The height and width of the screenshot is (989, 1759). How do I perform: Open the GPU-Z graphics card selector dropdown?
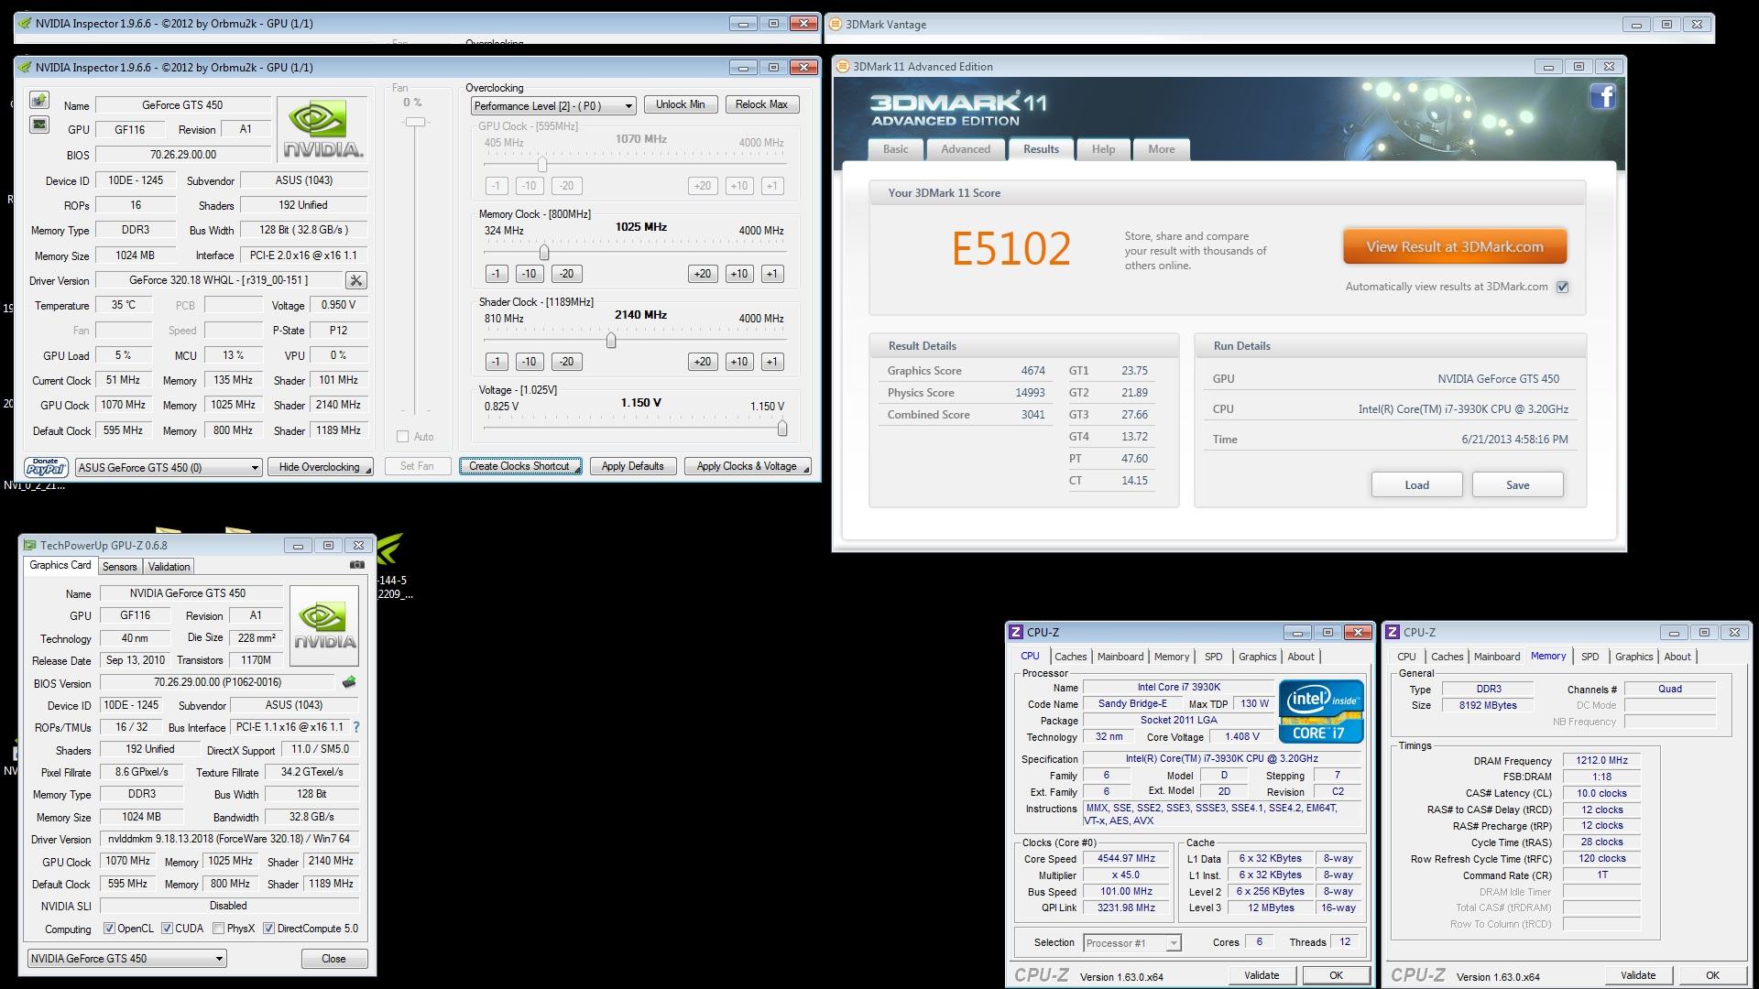(127, 959)
